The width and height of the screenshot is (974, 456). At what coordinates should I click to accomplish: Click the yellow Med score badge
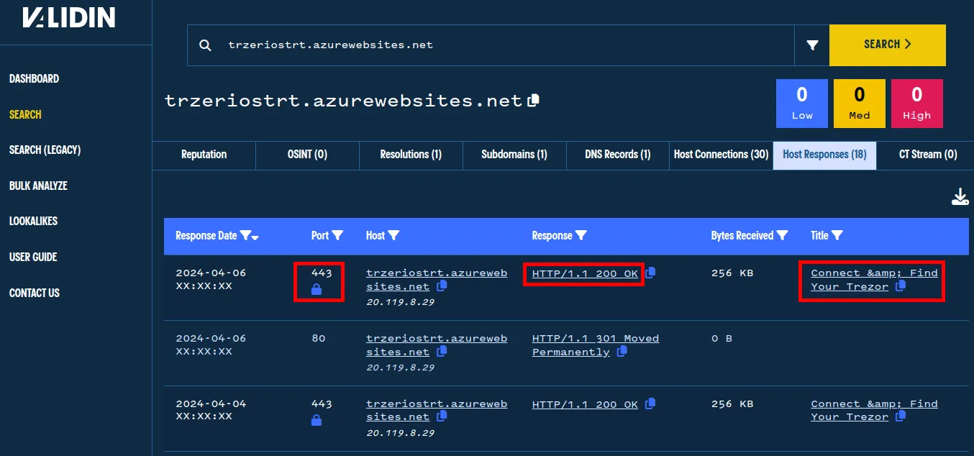tap(860, 104)
